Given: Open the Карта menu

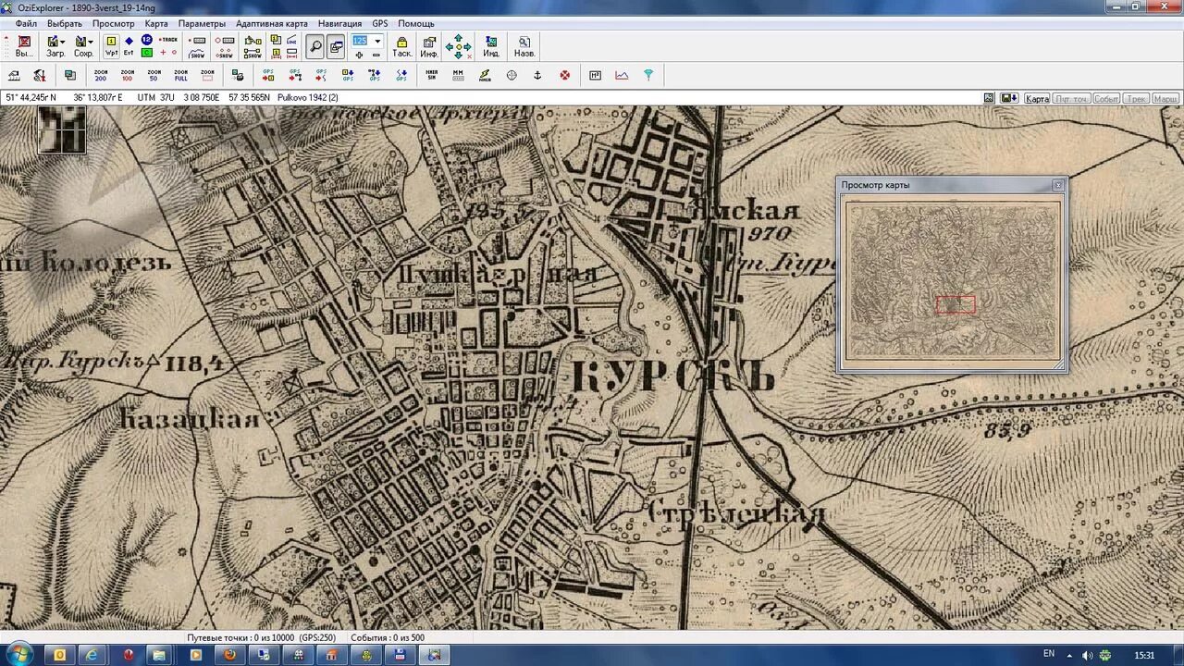Looking at the screenshot, I should (x=156, y=23).
